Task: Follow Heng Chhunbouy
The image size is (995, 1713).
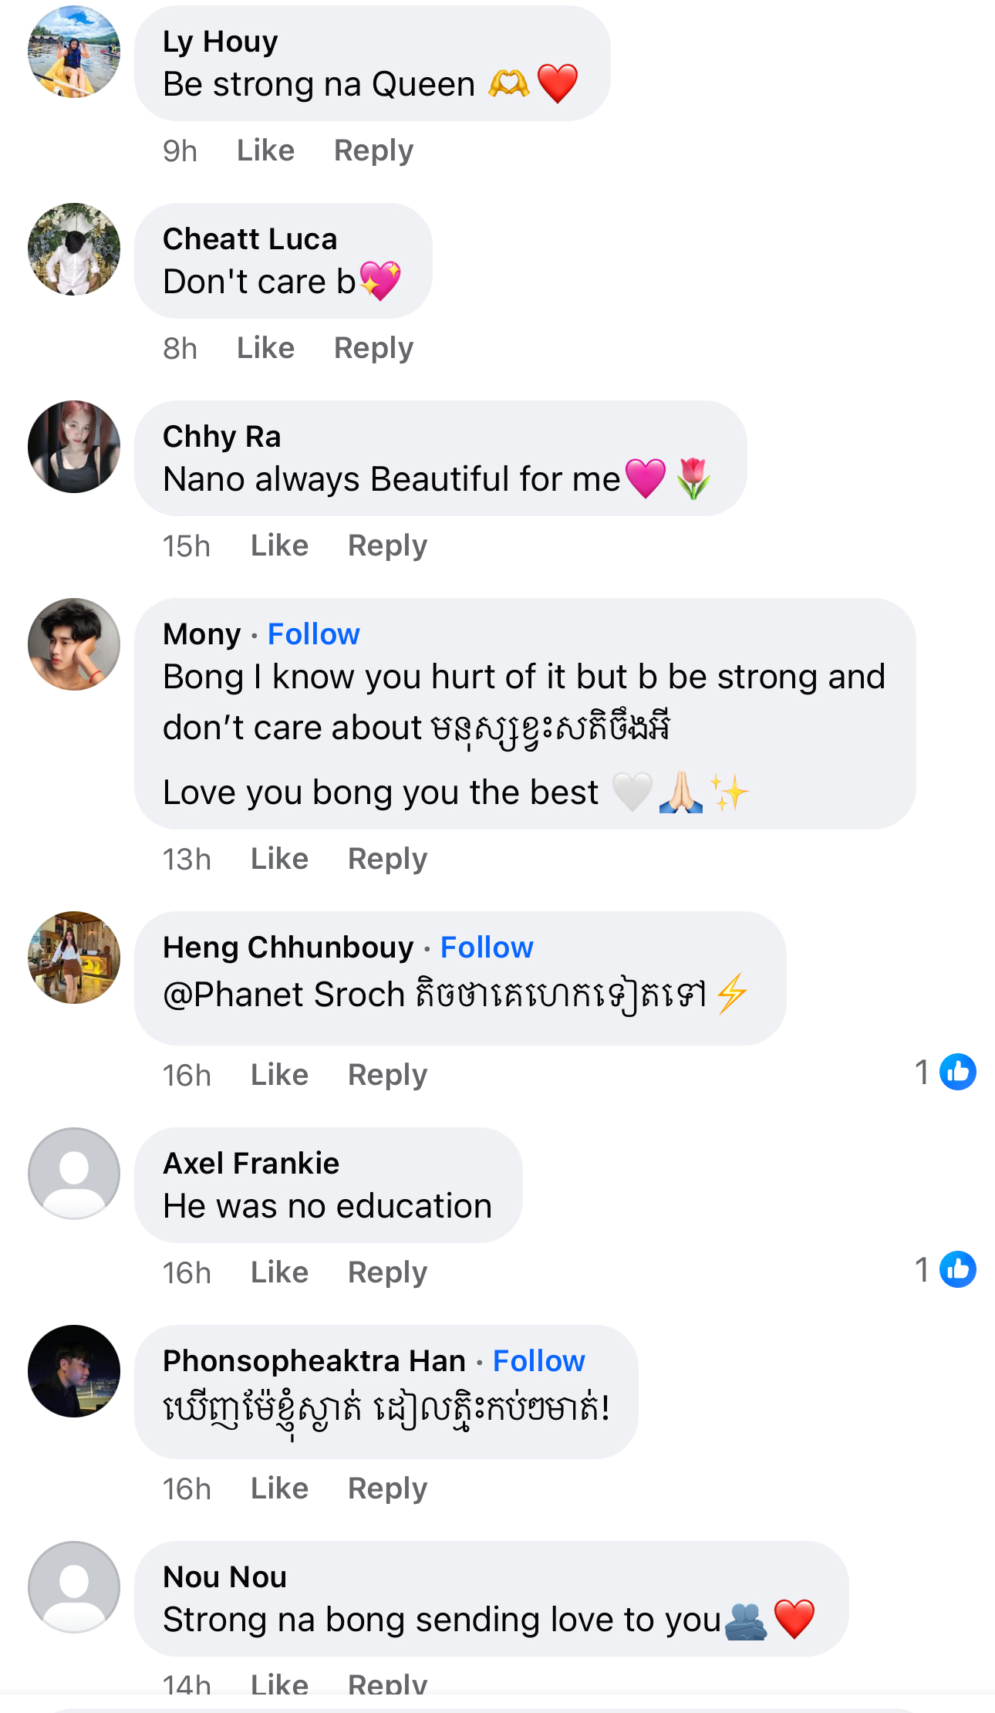Action: [x=487, y=948]
